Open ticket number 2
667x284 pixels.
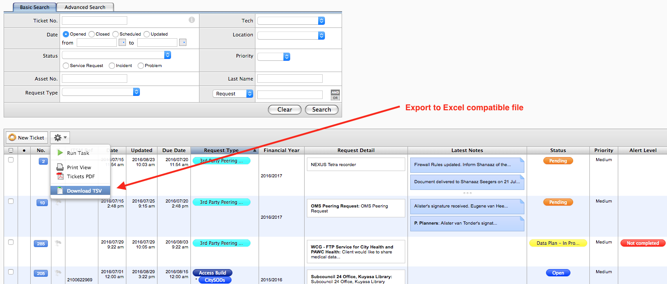click(x=43, y=161)
